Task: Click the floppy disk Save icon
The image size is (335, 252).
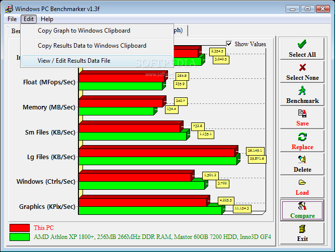Action: point(302,113)
